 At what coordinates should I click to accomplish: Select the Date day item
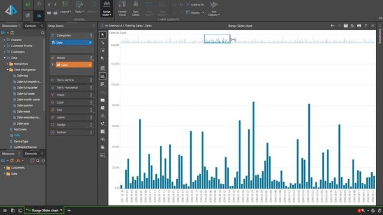click(22, 76)
